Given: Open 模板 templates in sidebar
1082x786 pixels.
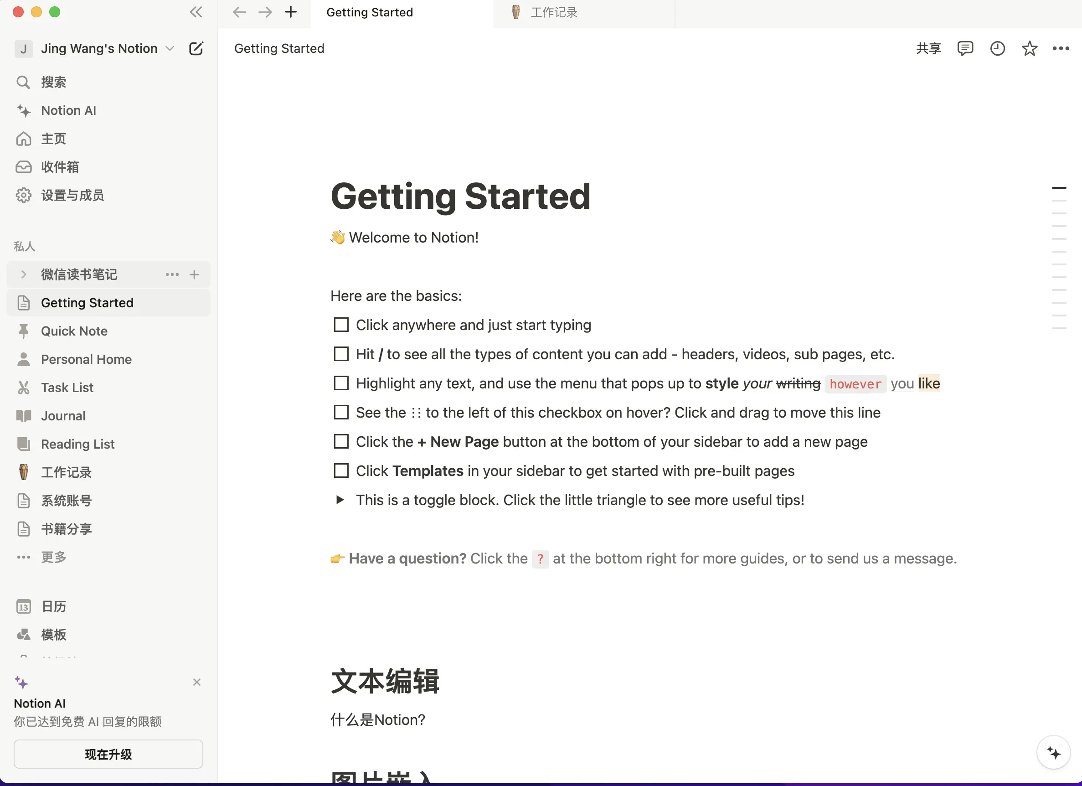Looking at the screenshot, I should [108, 635].
